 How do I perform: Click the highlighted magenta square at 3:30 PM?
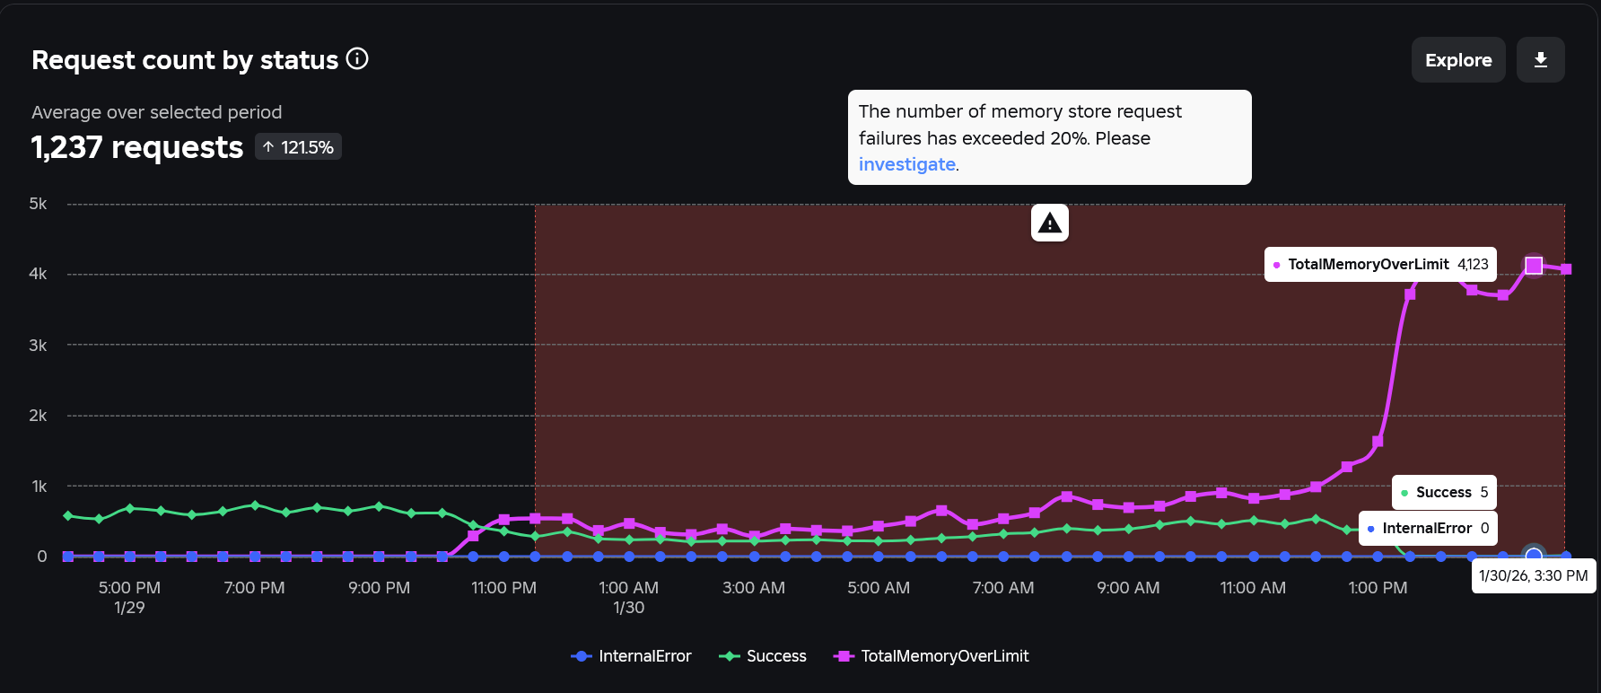(x=1534, y=266)
